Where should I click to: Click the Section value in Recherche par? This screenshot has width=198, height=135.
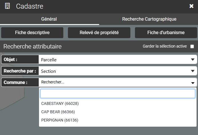pos(48,71)
